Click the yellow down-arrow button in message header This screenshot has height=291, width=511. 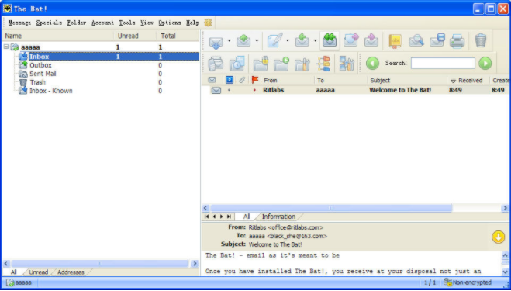point(499,237)
